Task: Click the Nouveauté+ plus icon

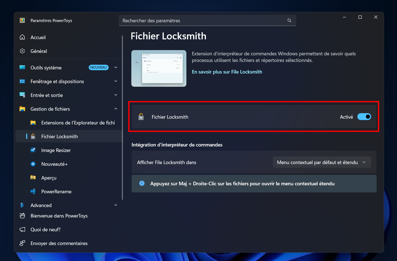Action: pos(33,164)
